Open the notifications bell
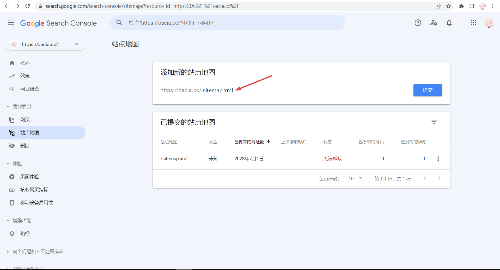This screenshot has height=270, width=500. (x=449, y=23)
